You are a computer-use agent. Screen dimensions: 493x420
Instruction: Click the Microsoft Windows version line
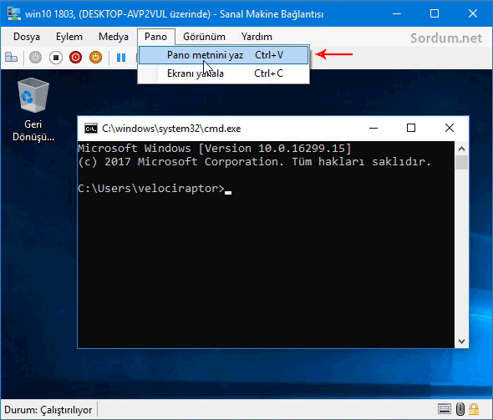[215, 149]
